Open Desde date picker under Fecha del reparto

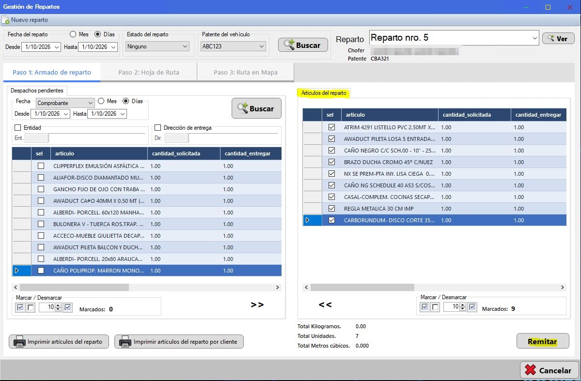tap(57, 47)
